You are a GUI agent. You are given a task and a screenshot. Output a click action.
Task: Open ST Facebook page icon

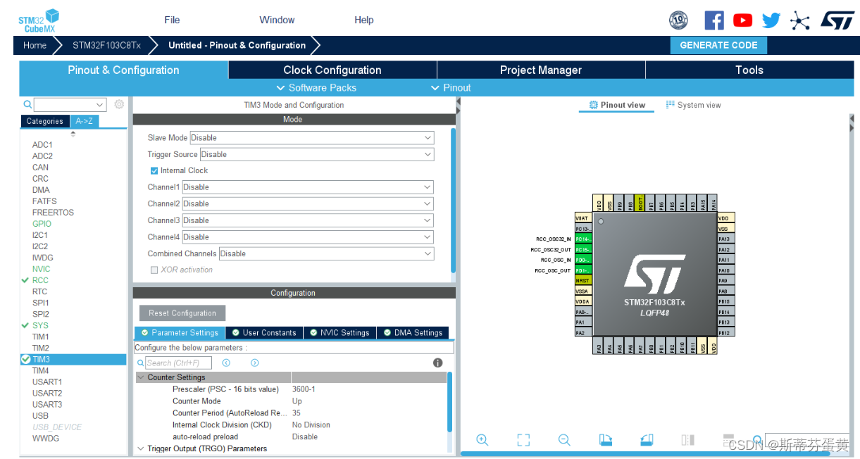click(713, 20)
